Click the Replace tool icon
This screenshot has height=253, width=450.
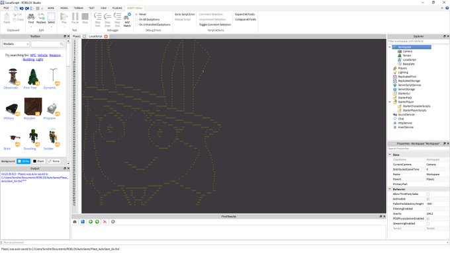[x=41, y=17]
